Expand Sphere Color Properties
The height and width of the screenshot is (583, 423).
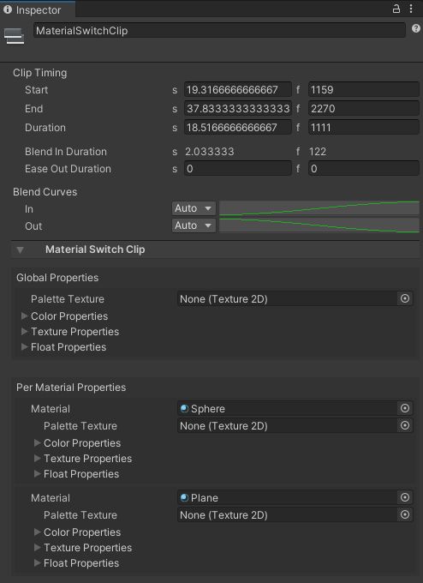37,443
